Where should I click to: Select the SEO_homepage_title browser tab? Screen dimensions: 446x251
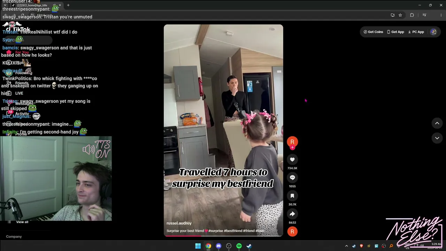pyautogui.click(x=36, y=5)
